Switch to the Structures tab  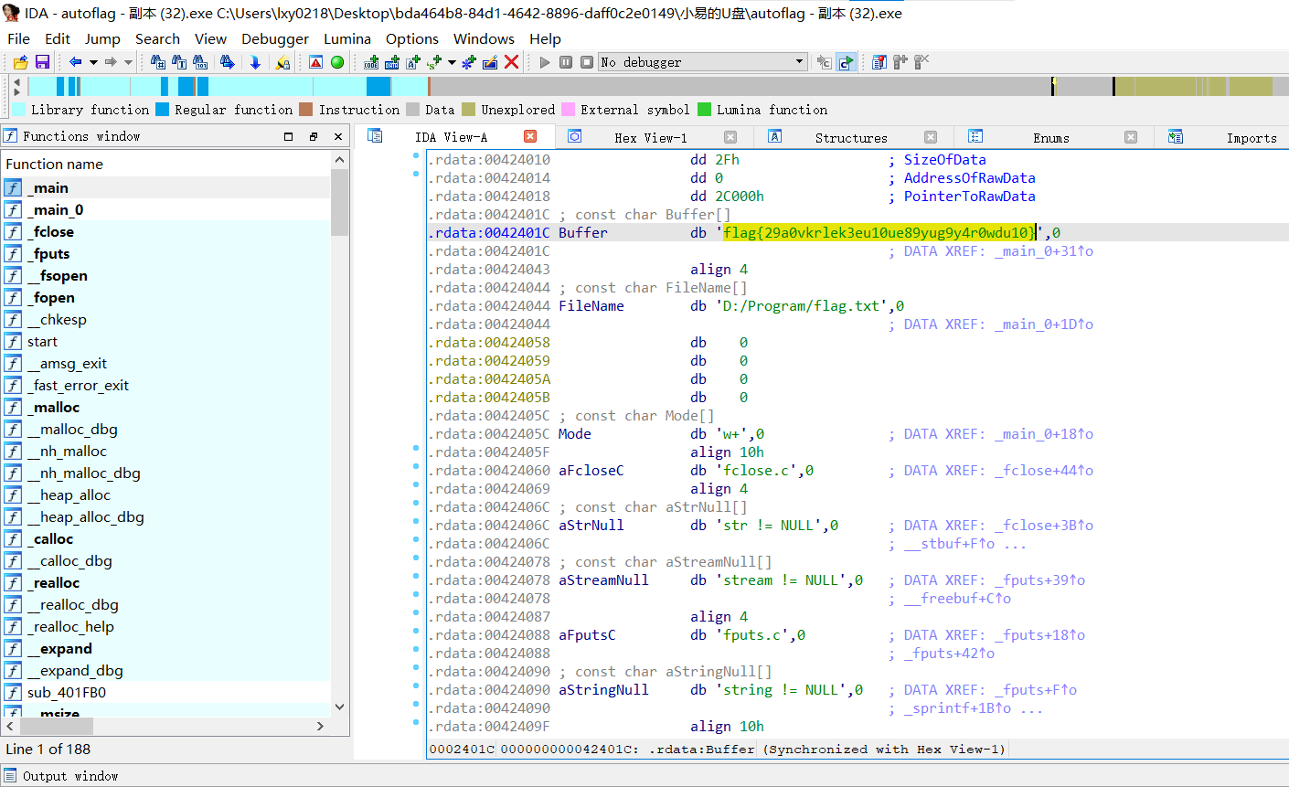coord(850,137)
